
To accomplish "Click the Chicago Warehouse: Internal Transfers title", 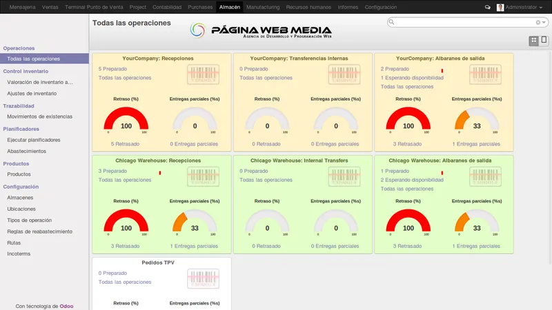I will pos(299,161).
